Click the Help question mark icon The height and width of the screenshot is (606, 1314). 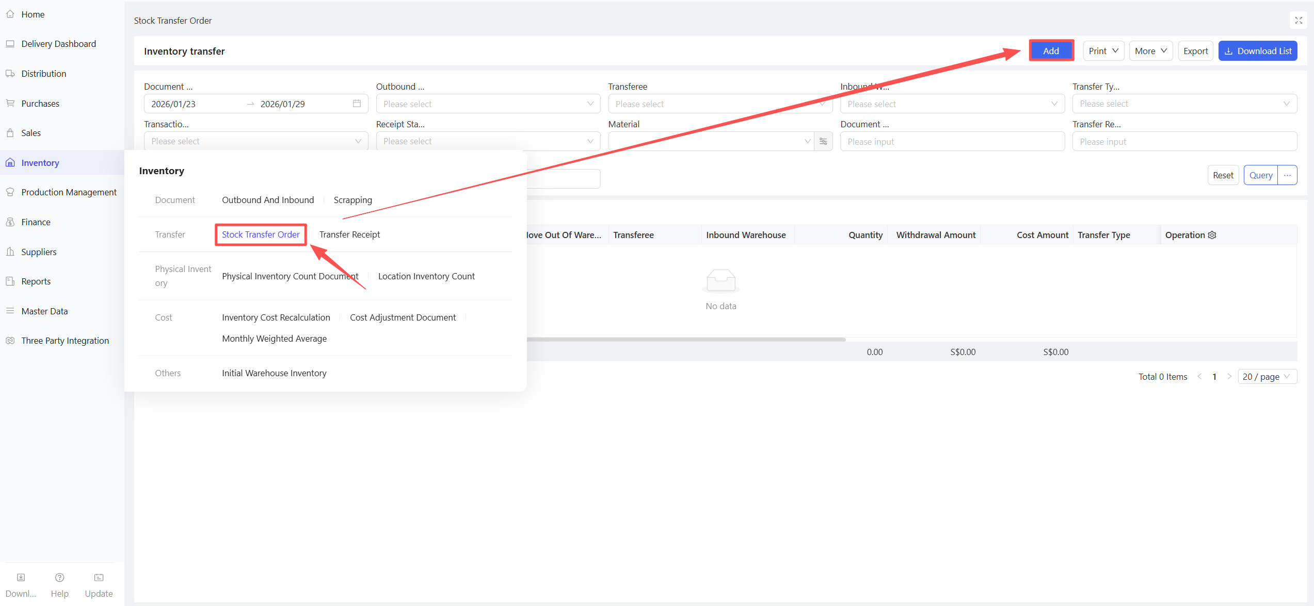point(59,578)
